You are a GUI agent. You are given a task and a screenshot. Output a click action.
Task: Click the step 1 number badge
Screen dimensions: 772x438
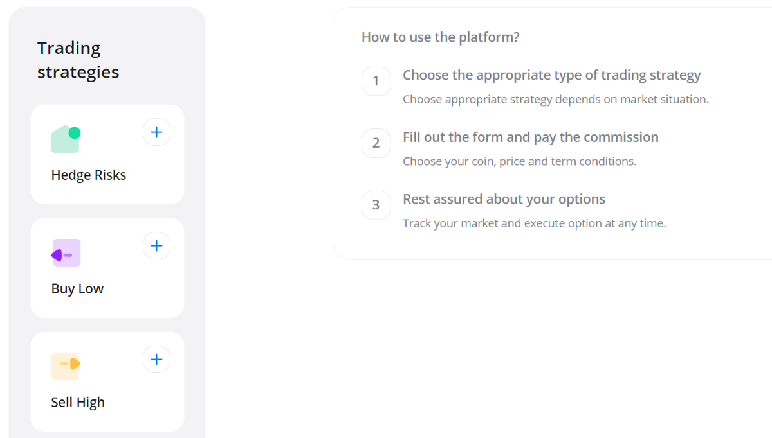[376, 82]
